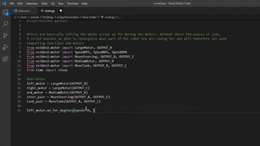Click the 'arm_motor' variable on line 17
The width and height of the screenshot is (260, 146).
click(x=35, y=92)
